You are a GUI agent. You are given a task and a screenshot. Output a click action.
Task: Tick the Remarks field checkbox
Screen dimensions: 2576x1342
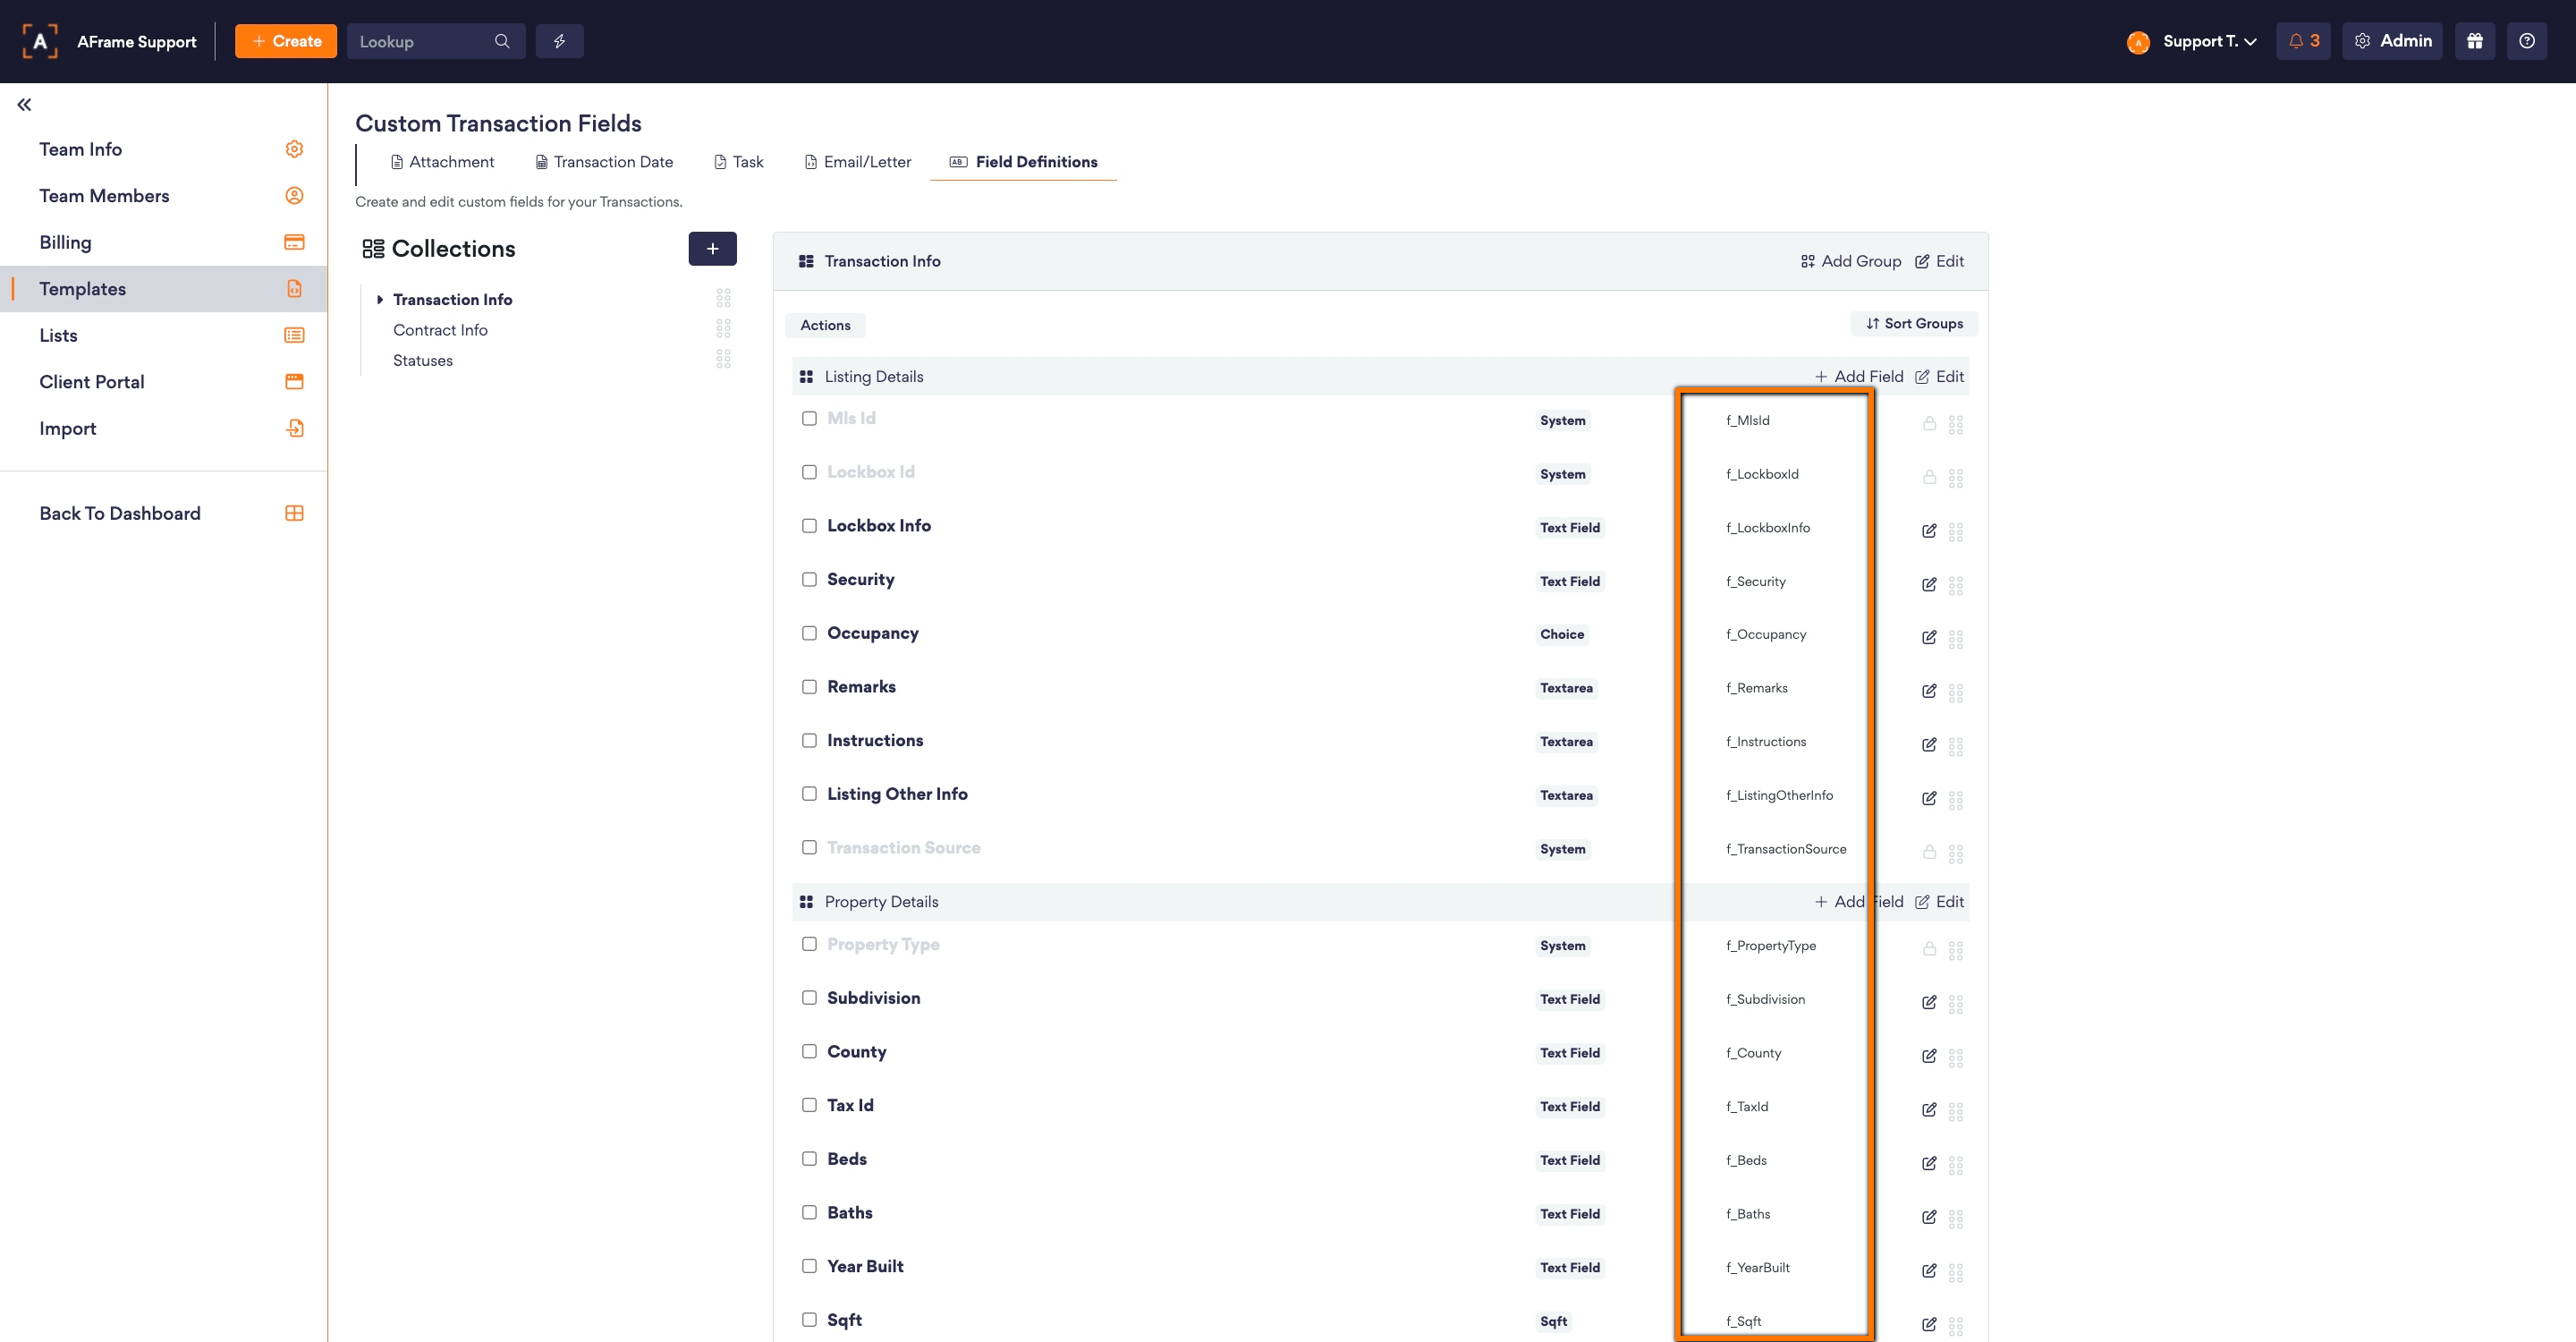point(809,687)
